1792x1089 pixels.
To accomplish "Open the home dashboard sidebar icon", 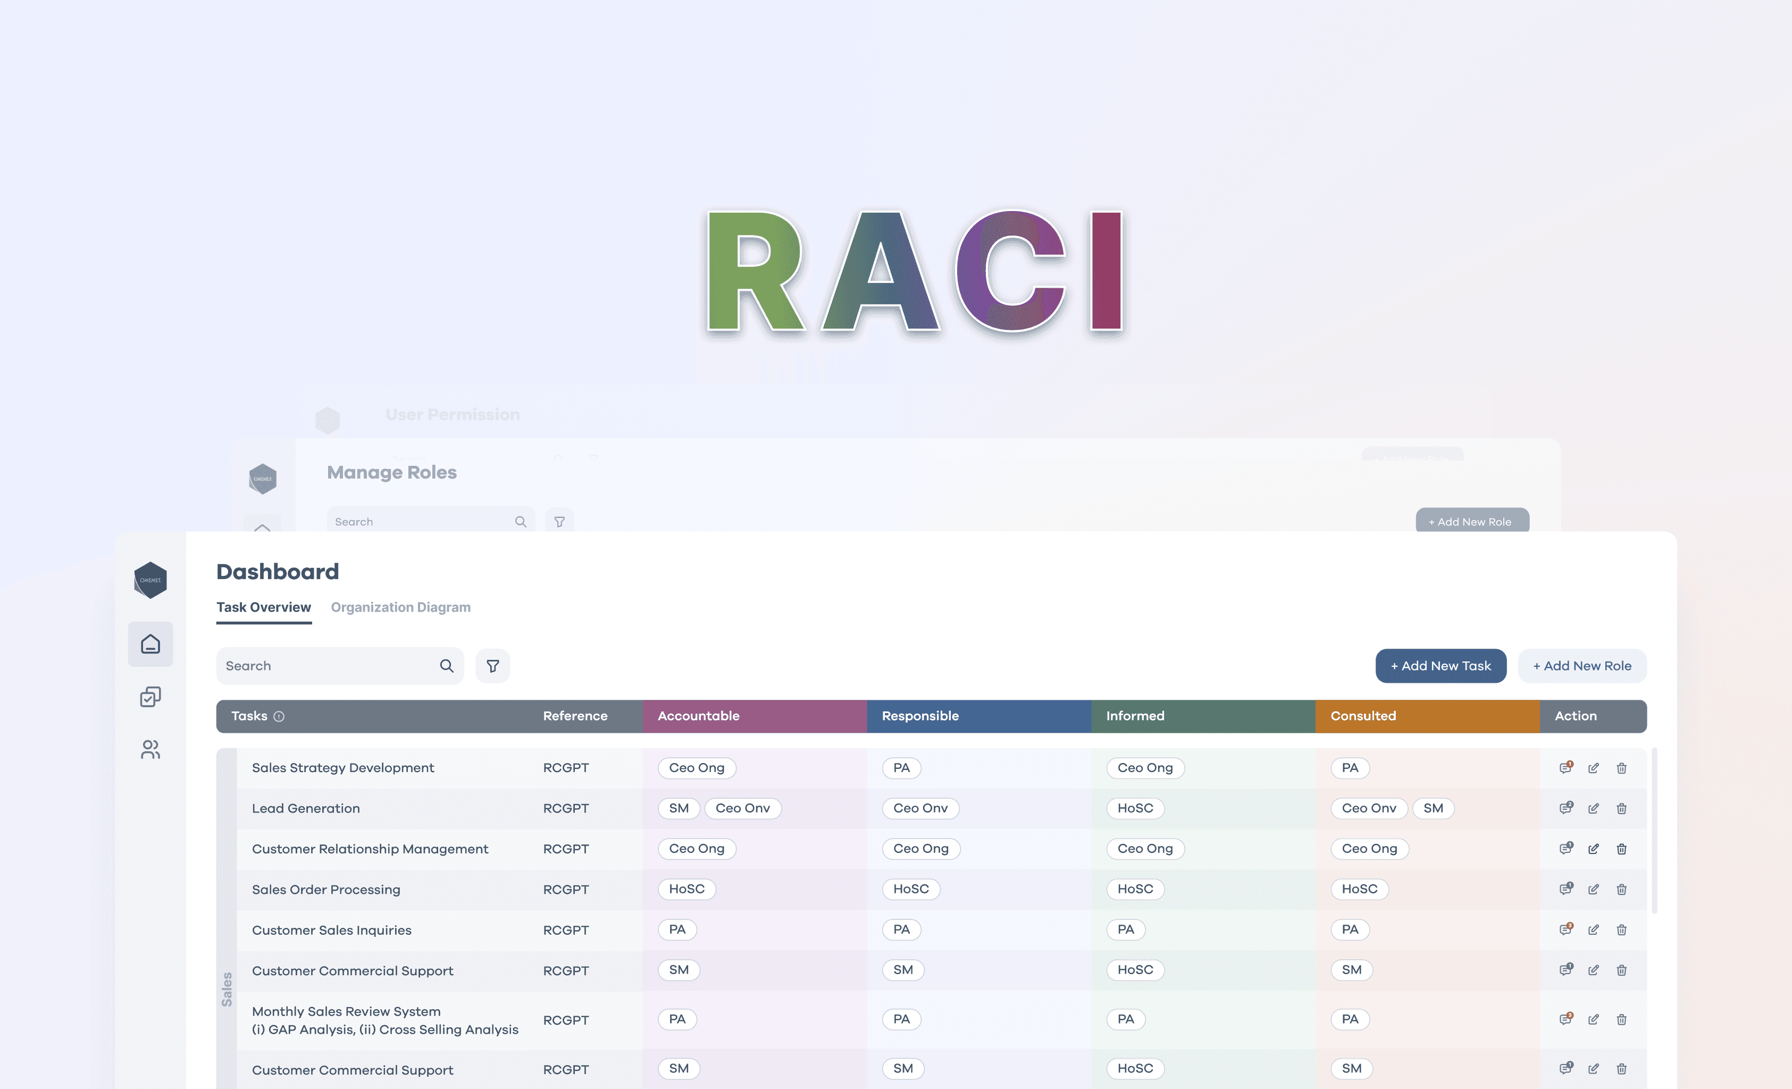I will click(150, 644).
